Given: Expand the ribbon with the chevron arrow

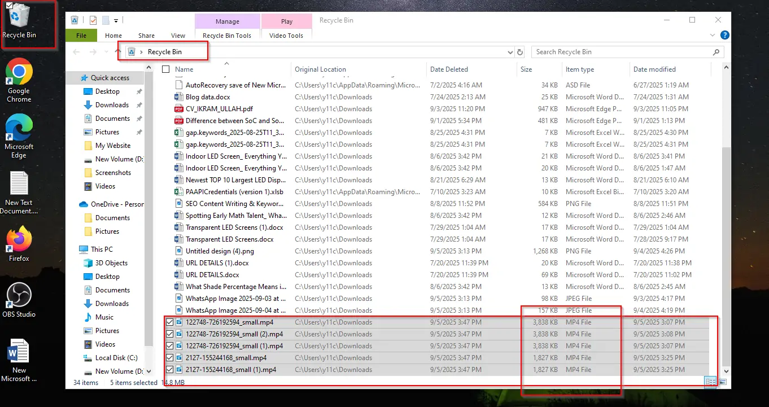Looking at the screenshot, I should (713, 35).
